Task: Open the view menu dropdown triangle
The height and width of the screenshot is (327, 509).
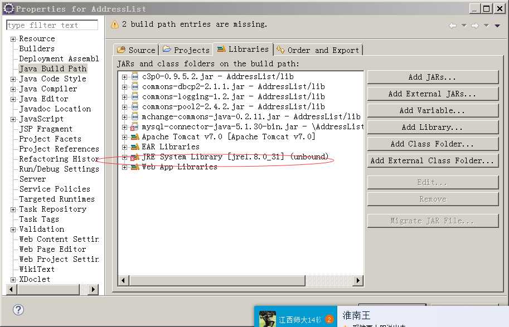Action: [497, 26]
